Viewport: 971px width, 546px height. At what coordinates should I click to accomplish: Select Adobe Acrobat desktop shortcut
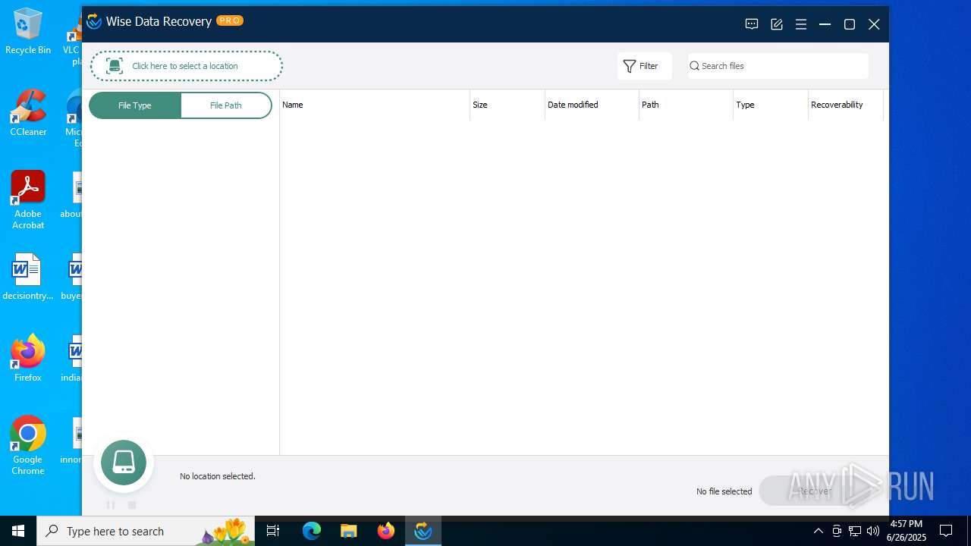pos(28,199)
